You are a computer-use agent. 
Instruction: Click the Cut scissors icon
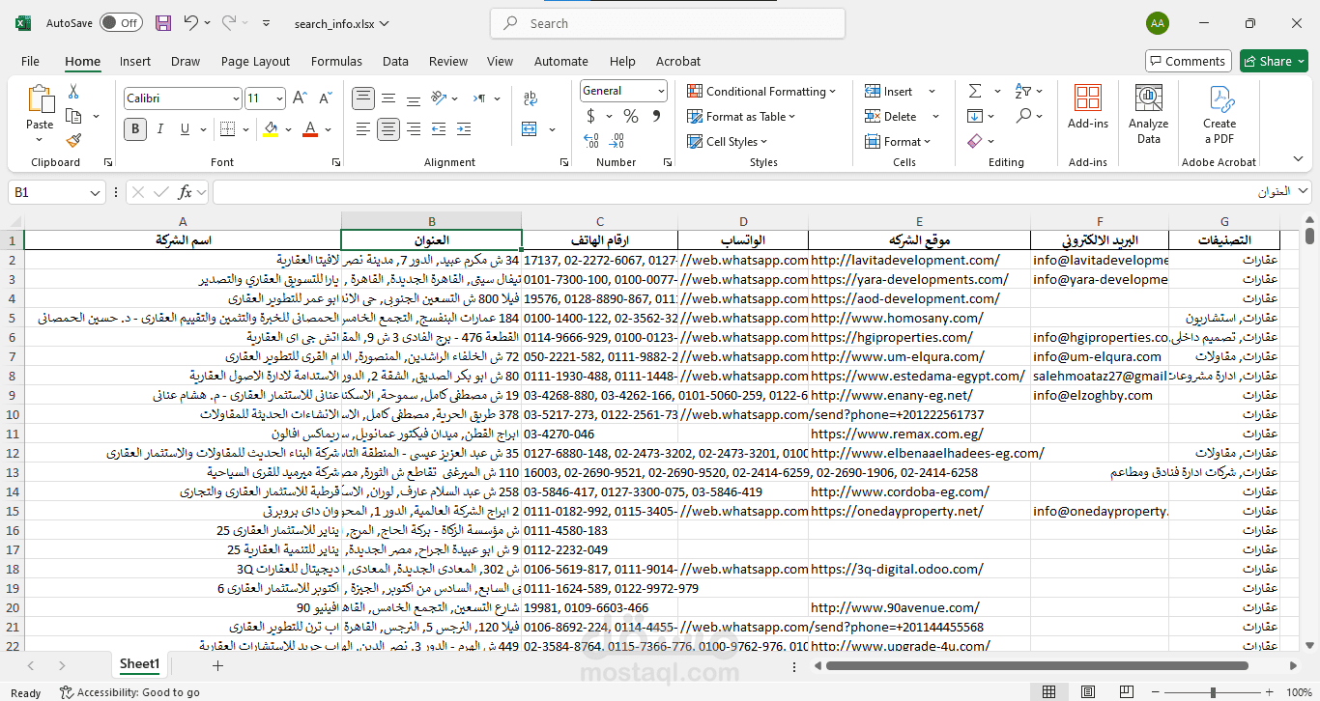point(73,92)
